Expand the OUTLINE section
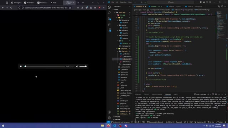 [x=117, y=117]
